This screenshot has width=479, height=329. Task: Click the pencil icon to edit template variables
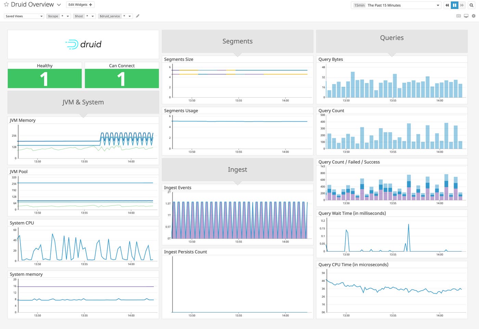click(x=138, y=16)
